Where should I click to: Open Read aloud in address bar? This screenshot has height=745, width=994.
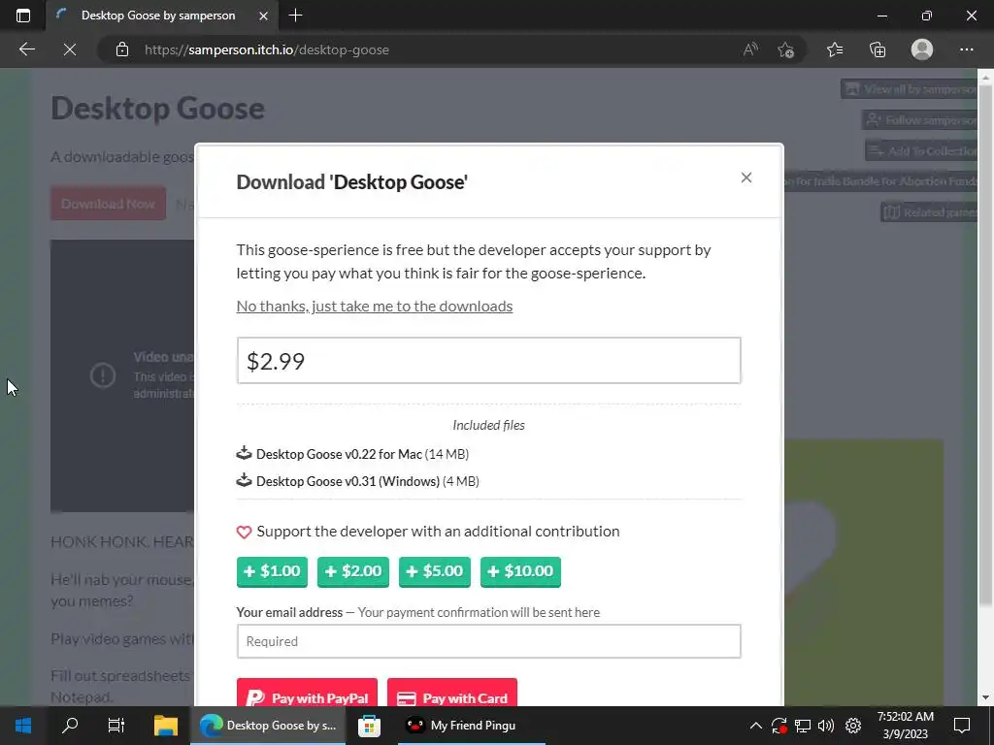pyautogui.click(x=750, y=49)
